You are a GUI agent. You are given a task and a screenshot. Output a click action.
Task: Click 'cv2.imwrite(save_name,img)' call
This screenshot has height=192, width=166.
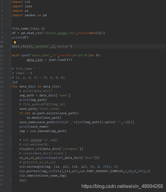click(x=43, y=175)
